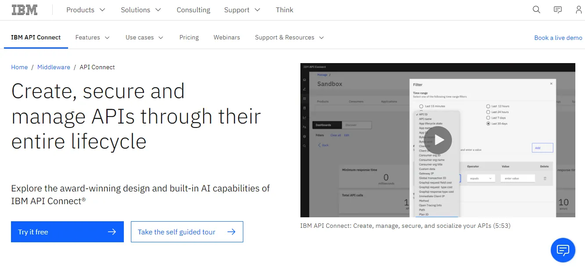Go to the Pricing tab

coord(189,38)
